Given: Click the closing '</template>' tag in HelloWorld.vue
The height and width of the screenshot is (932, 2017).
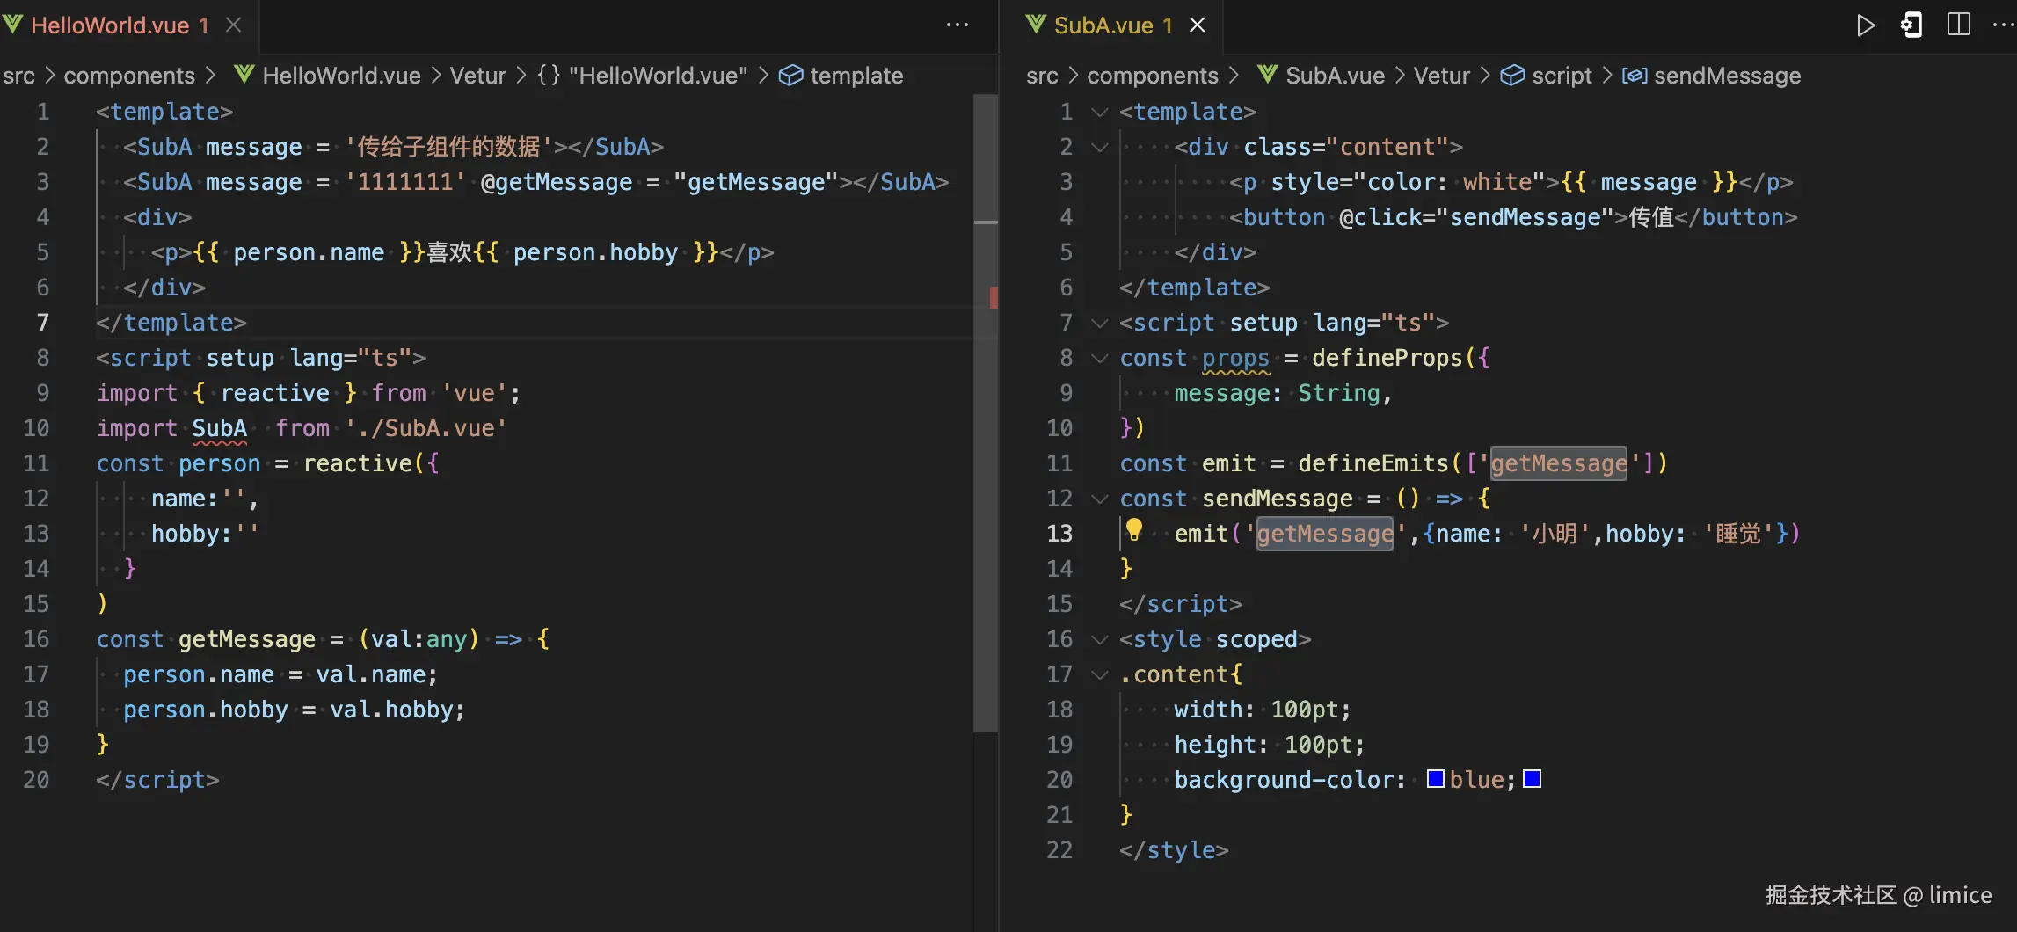Looking at the screenshot, I should pyautogui.click(x=171, y=323).
